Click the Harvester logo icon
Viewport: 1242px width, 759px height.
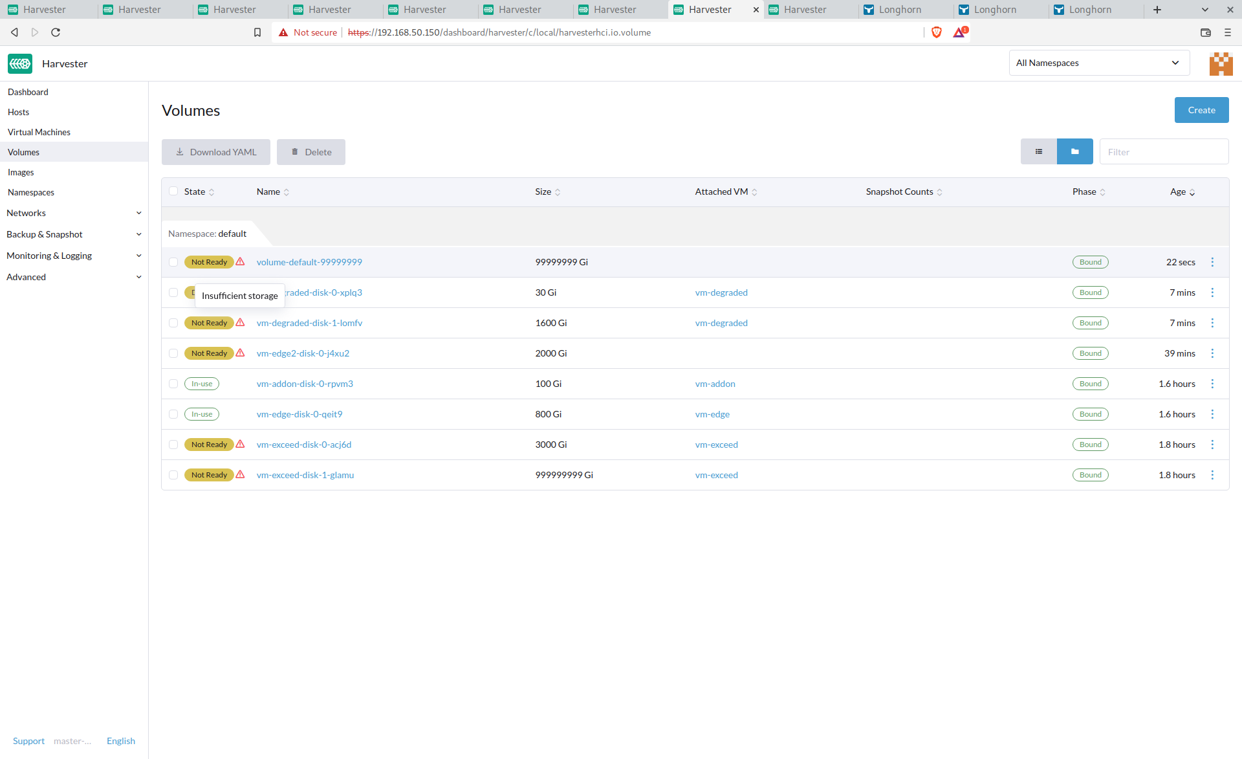coord(20,63)
